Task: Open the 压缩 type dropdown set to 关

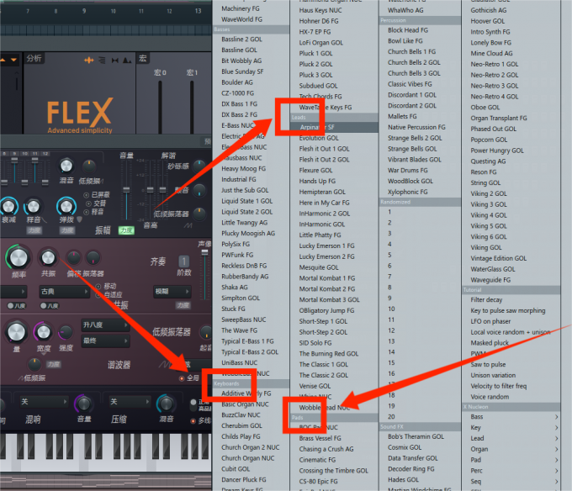Action: [x=130, y=402]
